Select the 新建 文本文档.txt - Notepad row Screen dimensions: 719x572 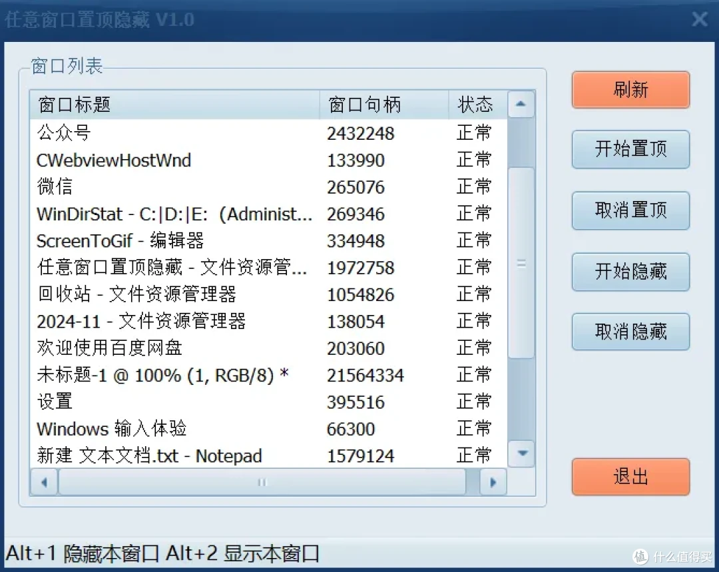click(269, 455)
